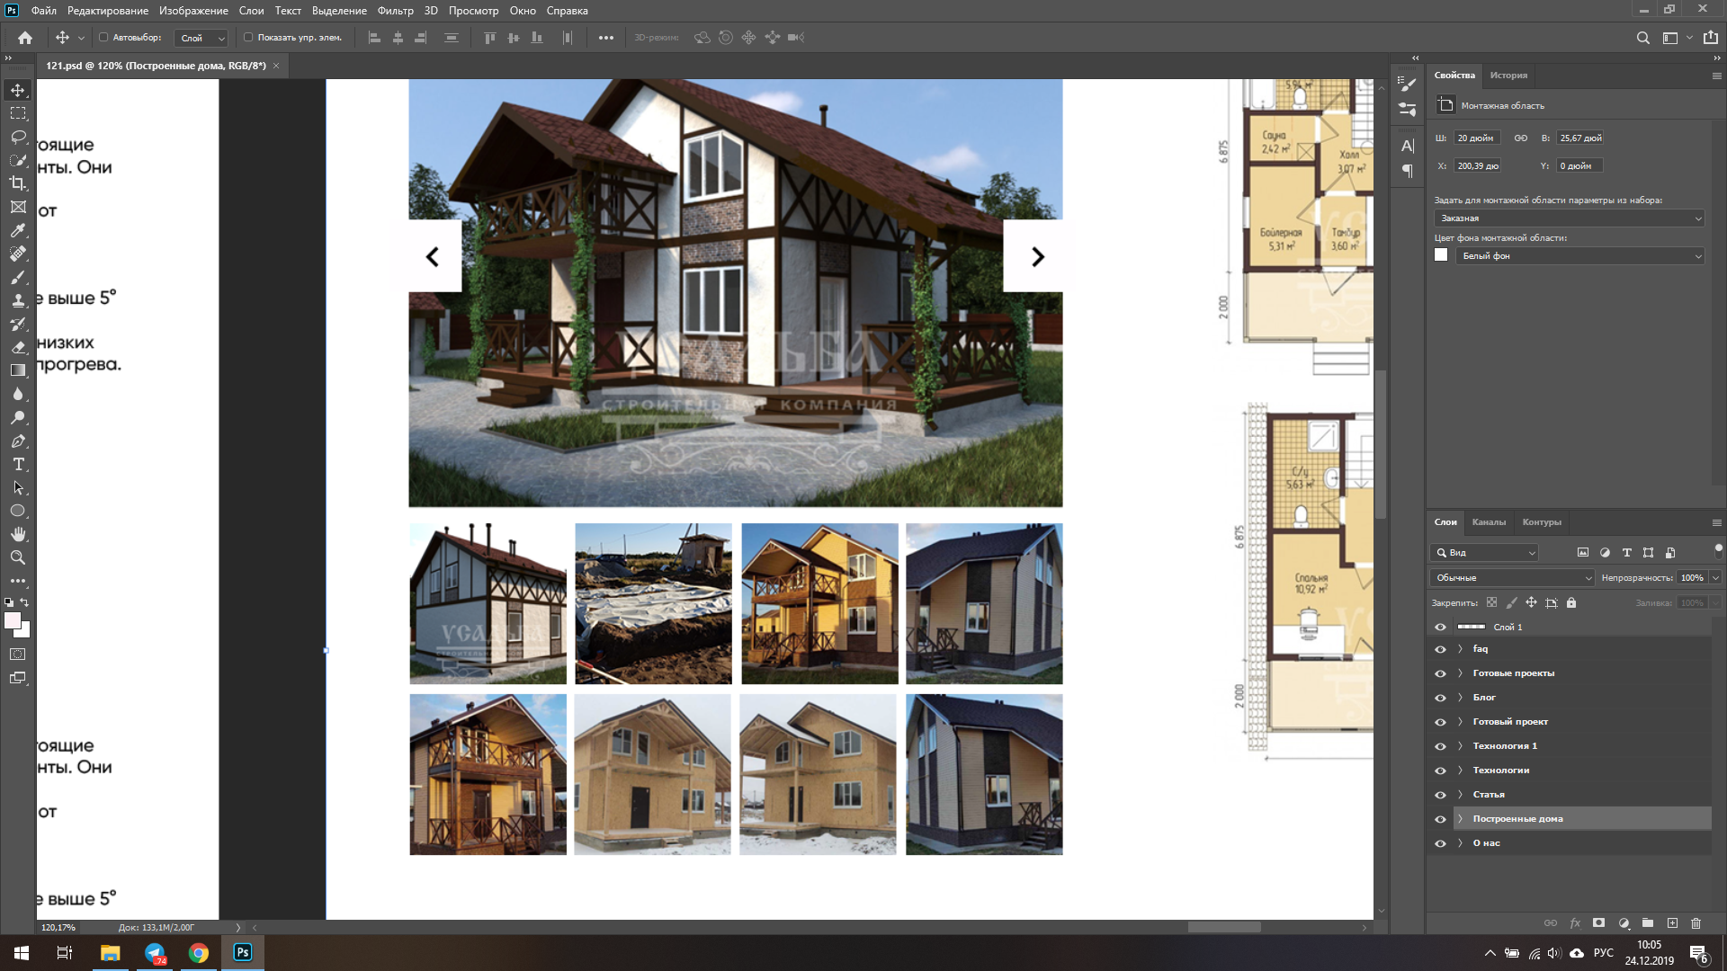Select the Ellipse shape tool
Viewport: 1727px width, 971px height.
(18, 511)
